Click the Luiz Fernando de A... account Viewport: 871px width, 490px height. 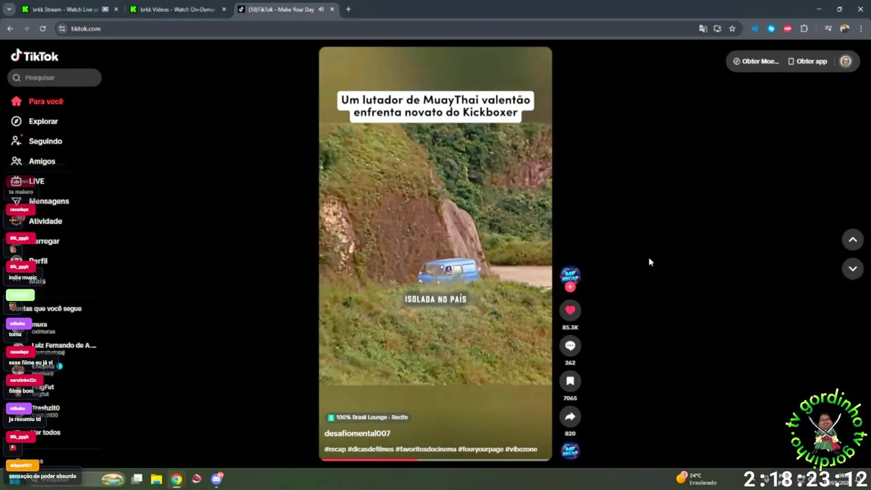64,346
